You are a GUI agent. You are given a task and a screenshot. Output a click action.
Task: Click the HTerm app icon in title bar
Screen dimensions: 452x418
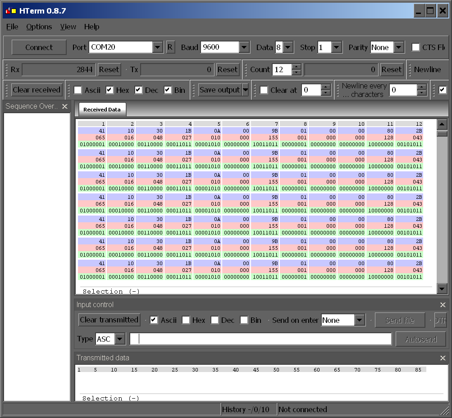point(11,11)
